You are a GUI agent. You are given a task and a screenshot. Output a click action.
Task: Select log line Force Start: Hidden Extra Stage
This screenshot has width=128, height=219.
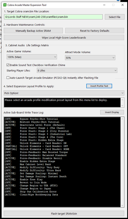(x=34, y=140)
